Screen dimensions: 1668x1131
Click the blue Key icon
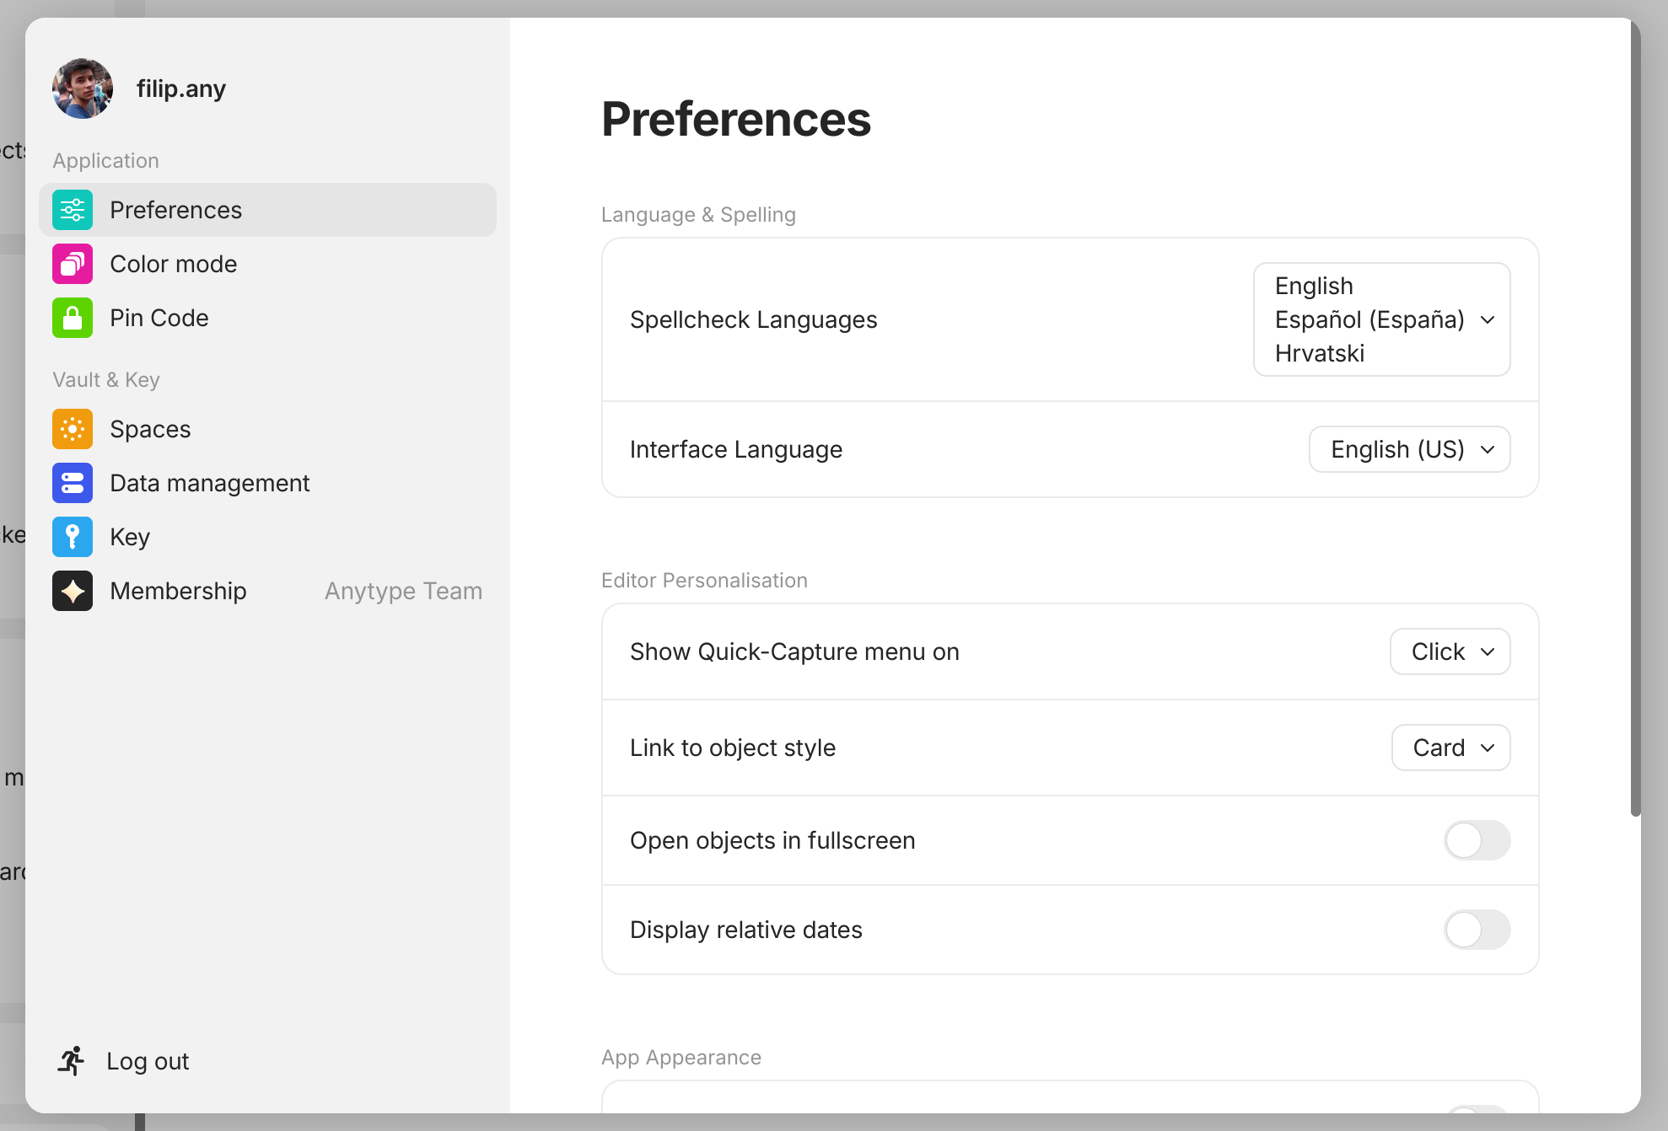click(73, 537)
